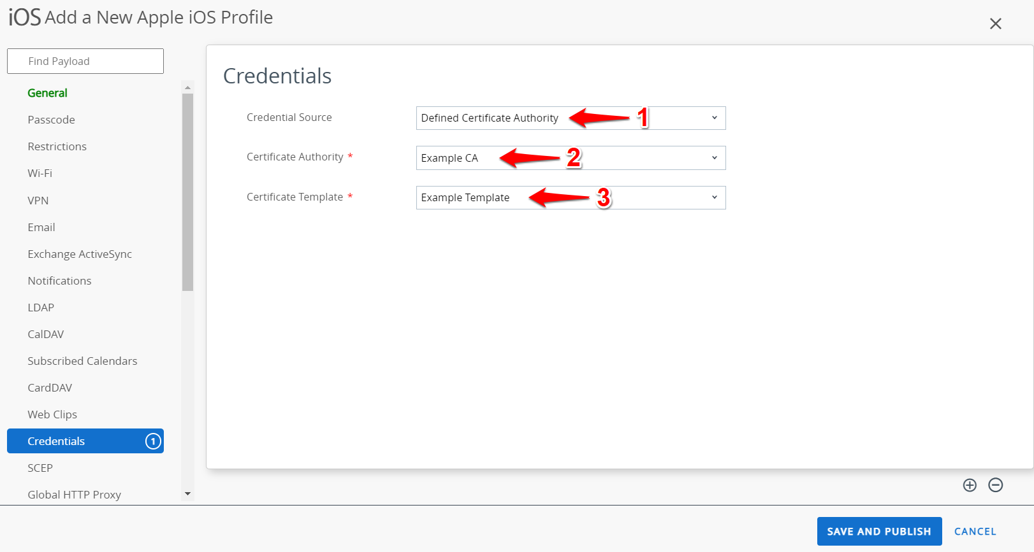Open the Certificate Authority dropdown
1034x552 pixels.
[571, 158]
